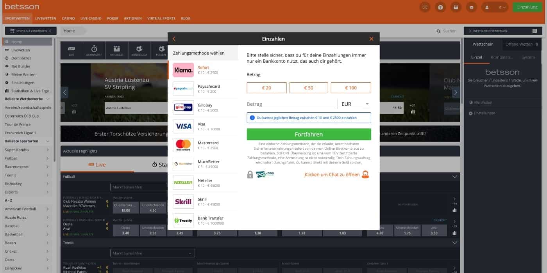Pick the Visa payment logo
The width and height of the screenshot is (547, 273).
(183, 126)
